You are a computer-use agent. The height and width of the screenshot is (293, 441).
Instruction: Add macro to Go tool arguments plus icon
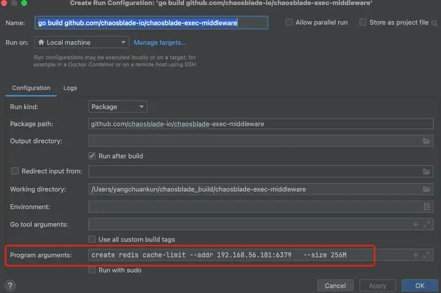pyautogui.click(x=415, y=224)
